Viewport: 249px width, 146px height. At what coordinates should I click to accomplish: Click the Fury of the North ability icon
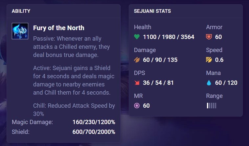(20, 31)
